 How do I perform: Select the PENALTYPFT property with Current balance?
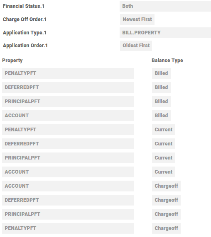[68, 130]
